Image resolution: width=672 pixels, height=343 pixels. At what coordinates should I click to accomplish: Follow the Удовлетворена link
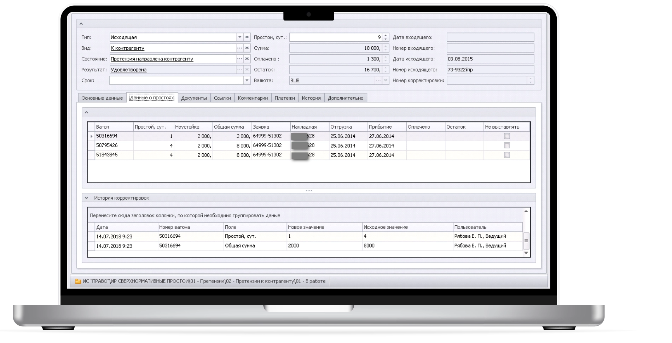(x=128, y=70)
